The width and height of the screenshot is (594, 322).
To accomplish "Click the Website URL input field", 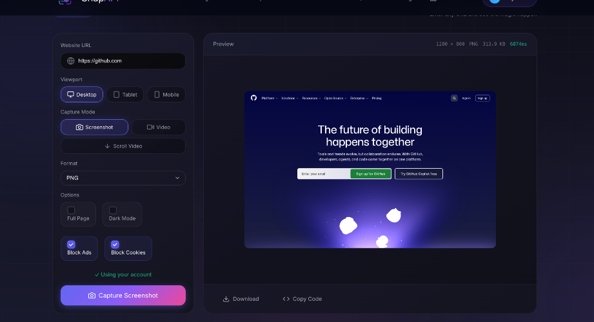I will (x=123, y=61).
